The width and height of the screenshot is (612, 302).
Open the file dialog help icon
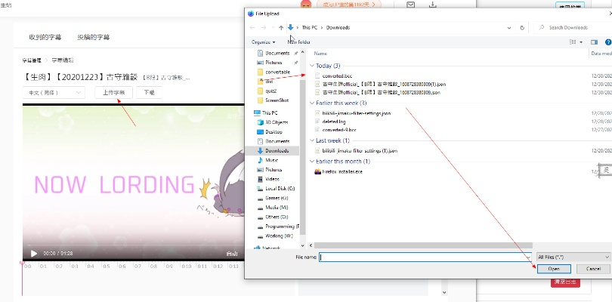click(x=606, y=42)
